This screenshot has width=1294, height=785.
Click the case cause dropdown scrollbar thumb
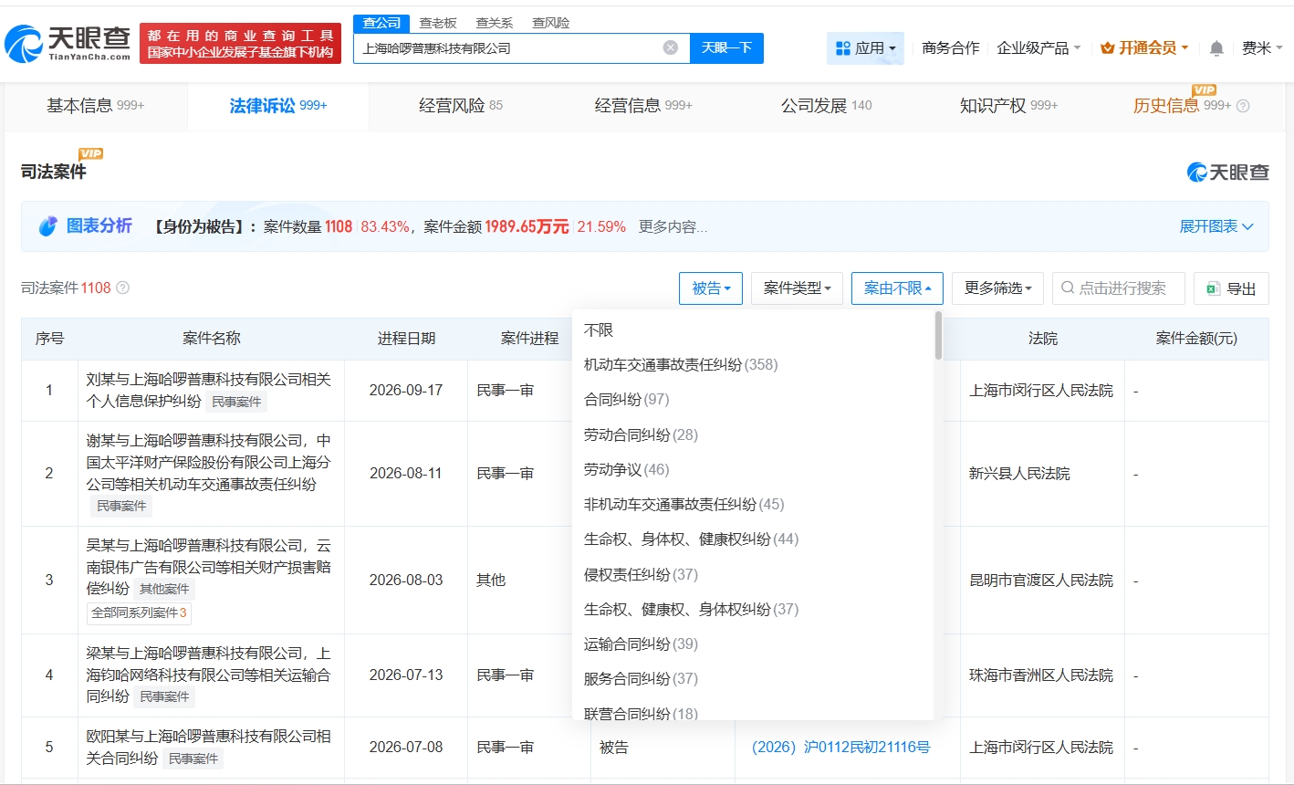tap(938, 336)
